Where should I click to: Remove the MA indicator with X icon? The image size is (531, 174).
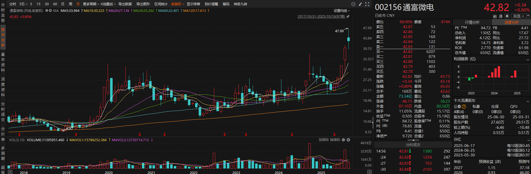(50, 10)
